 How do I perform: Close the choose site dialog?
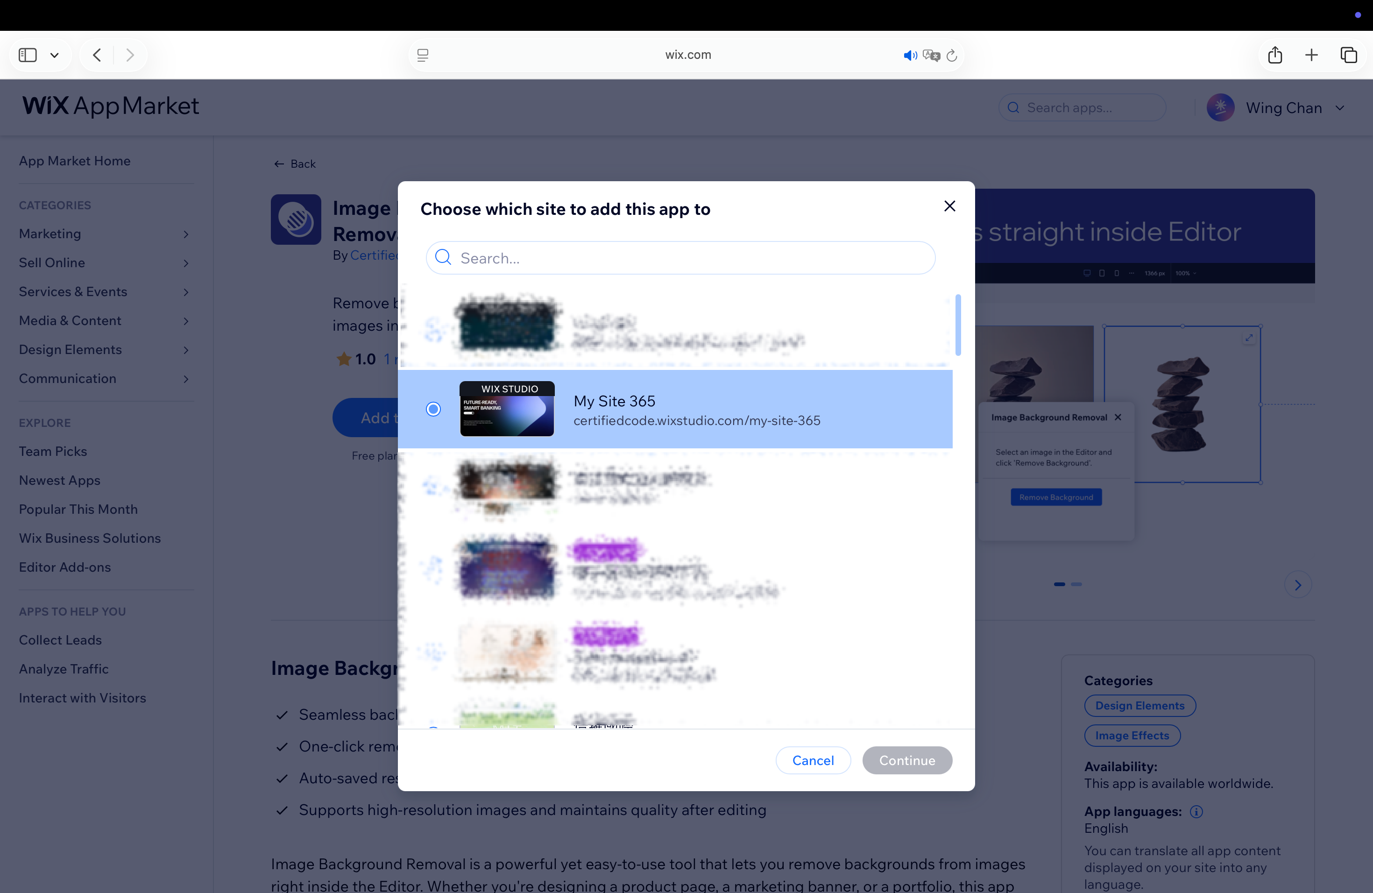point(949,206)
